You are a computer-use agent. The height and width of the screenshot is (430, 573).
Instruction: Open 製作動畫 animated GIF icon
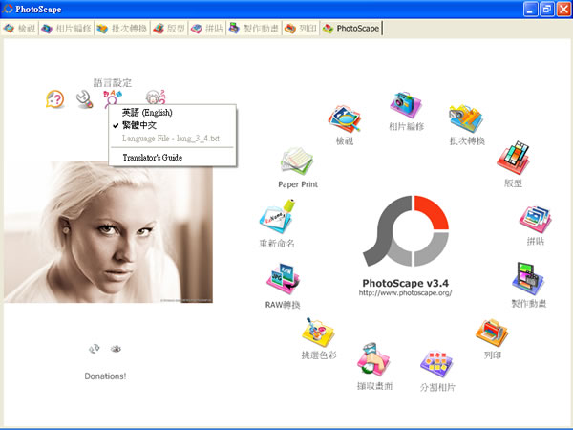tap(528, 278)
